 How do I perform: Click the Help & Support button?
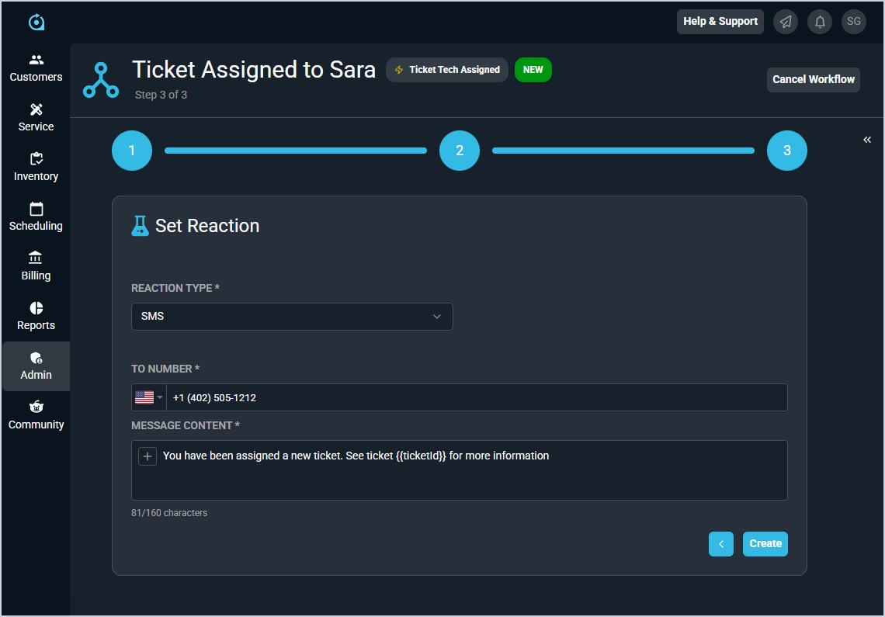(x=720, y=22)
